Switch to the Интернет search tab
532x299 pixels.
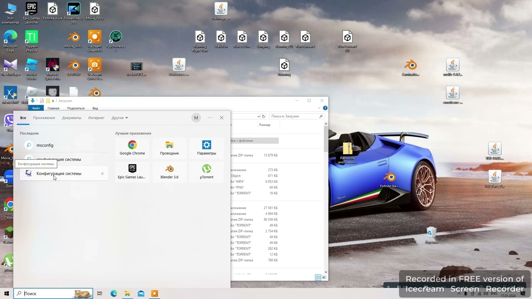click(x=96, y=118)
